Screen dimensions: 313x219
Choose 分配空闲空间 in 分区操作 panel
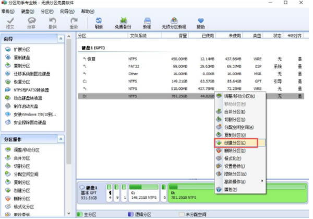[x=22, y=174]
